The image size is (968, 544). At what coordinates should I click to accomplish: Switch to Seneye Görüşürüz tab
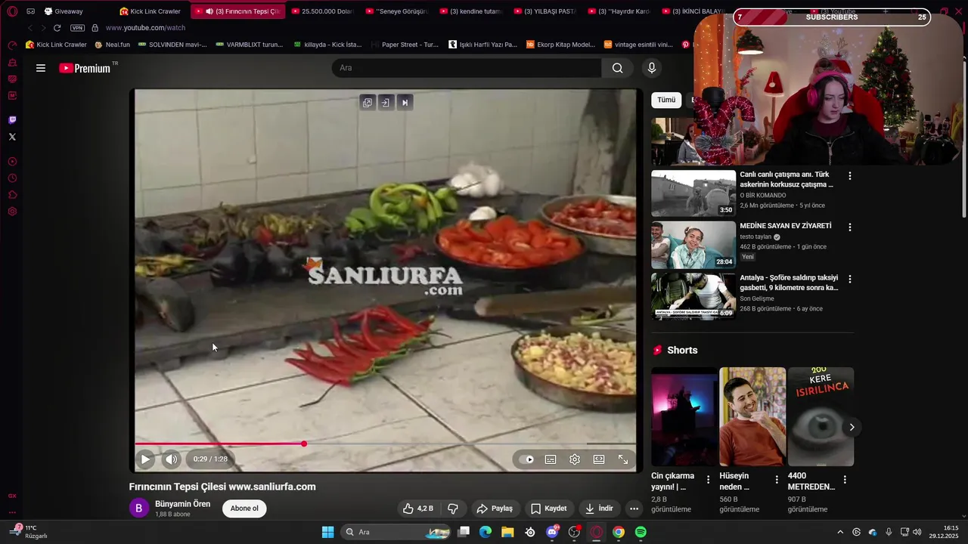click(x=397, y=11)
